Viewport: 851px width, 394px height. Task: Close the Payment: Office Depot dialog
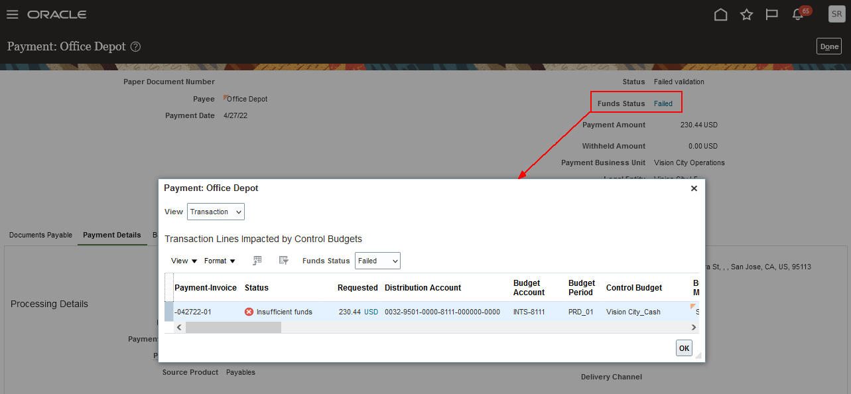click(694, 188)
